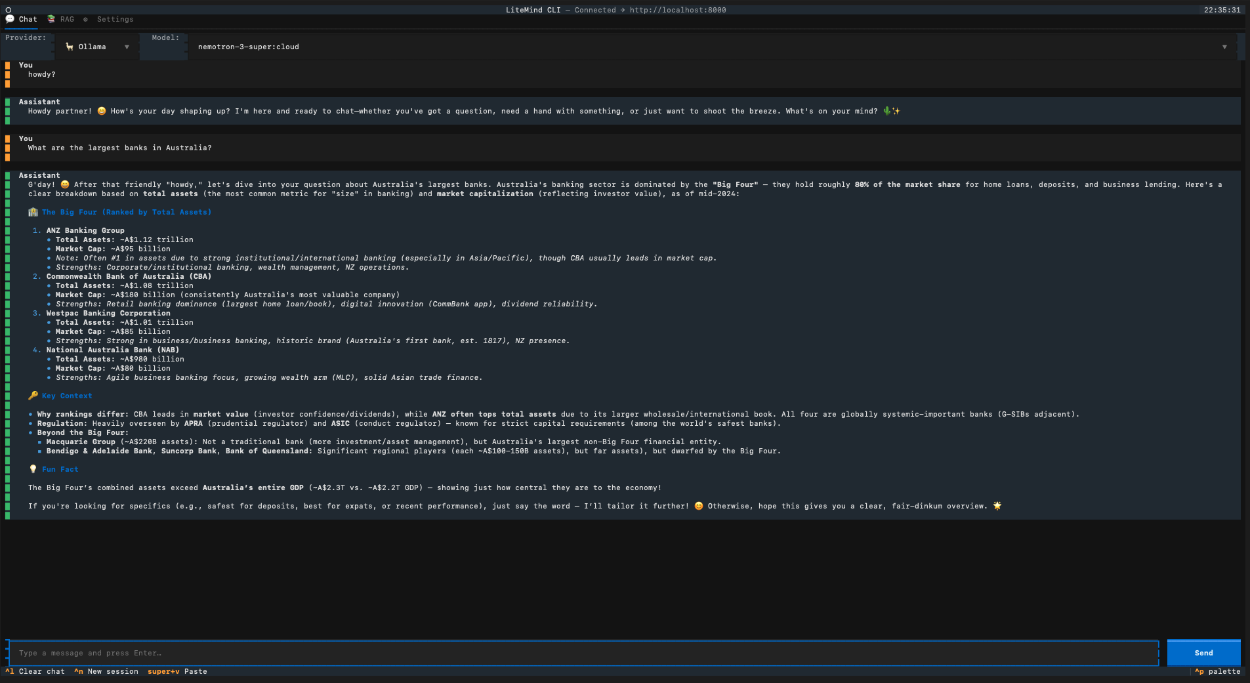Click 'Clear chat' in the footer
This screenshot has width=1250, height=683.
(x=35, y=672)
